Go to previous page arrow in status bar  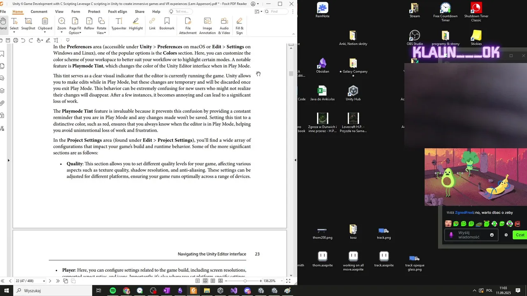coord(10,281)
